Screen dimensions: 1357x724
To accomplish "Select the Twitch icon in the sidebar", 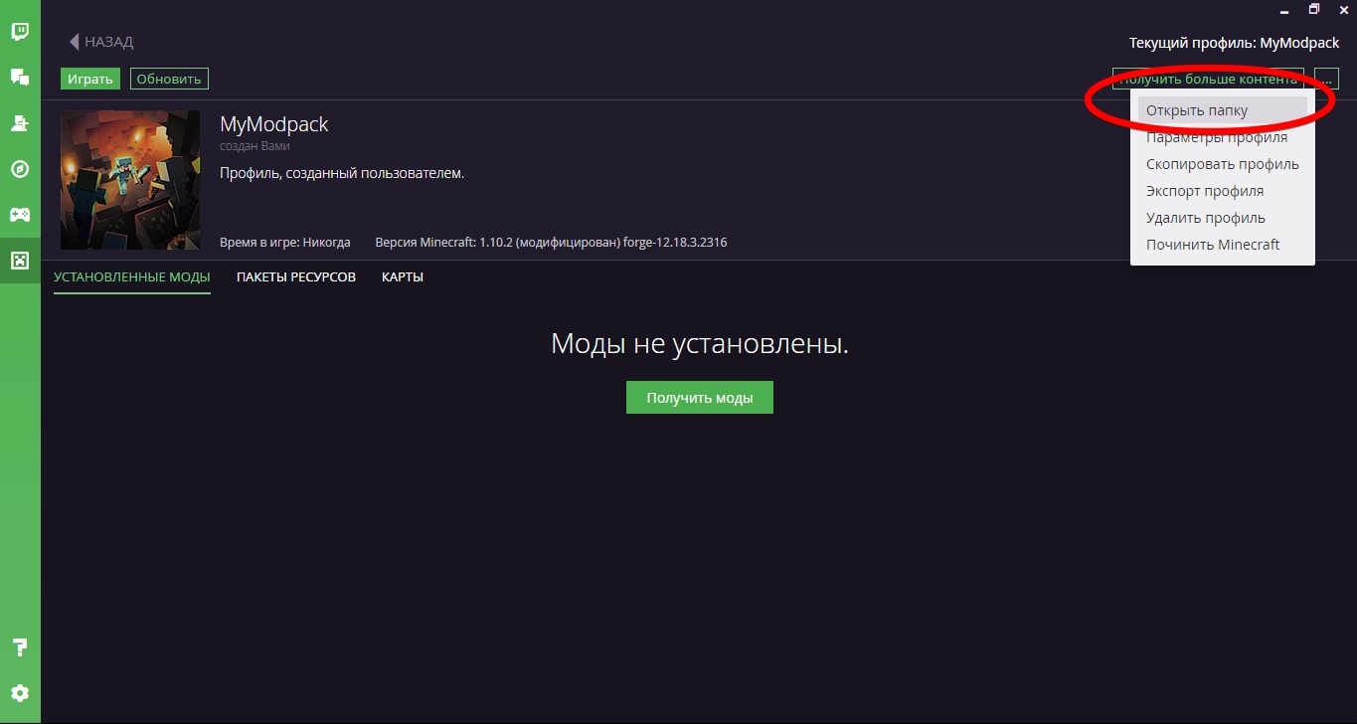I will 20,31.
